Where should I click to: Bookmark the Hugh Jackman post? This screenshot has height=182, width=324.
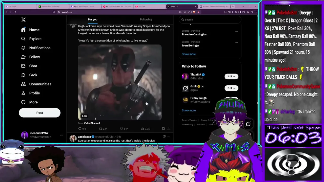(163, 129)
